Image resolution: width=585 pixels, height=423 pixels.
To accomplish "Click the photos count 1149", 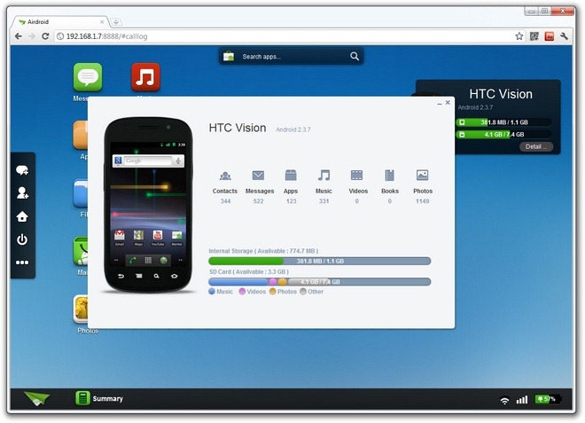I will point(422,201).
